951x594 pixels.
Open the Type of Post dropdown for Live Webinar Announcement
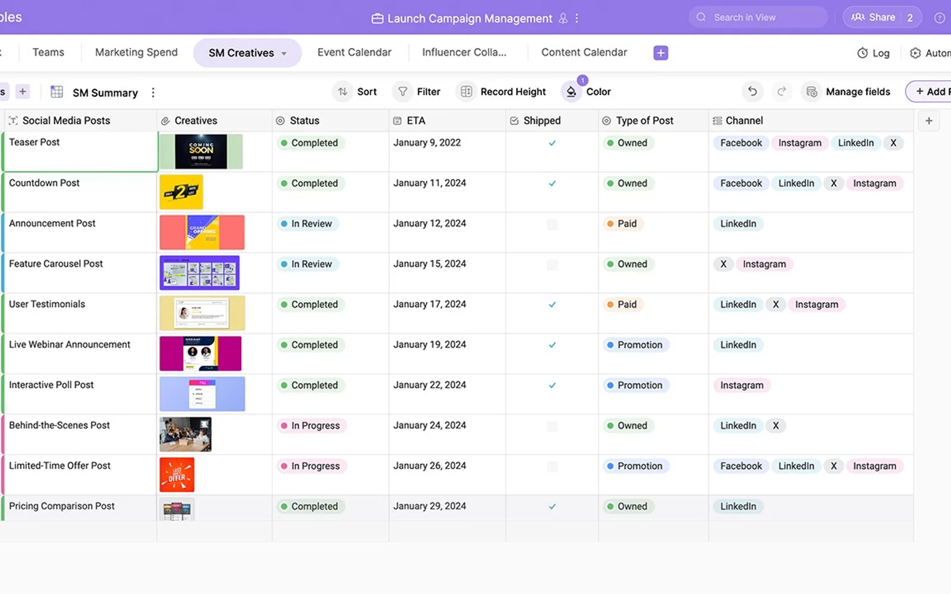coord(636,345)
